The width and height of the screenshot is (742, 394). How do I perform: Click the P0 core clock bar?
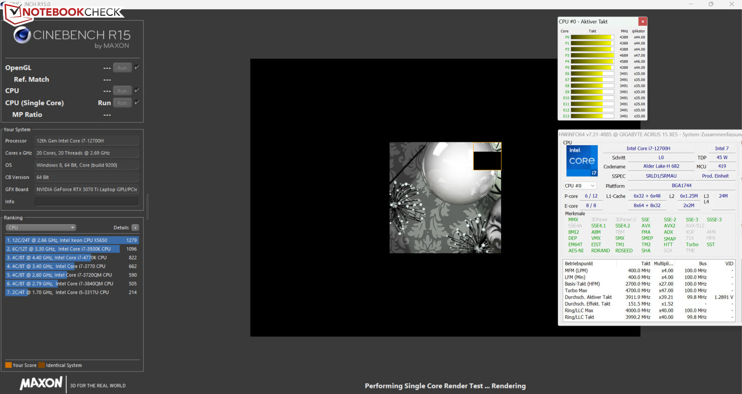[592, 37]
